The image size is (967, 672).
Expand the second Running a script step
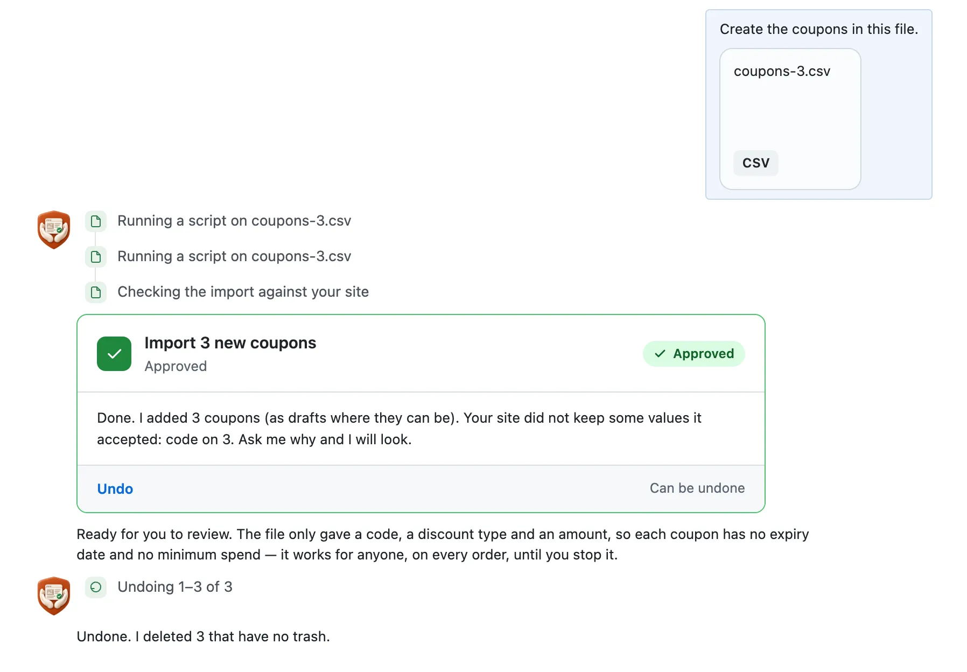click(x=234, y=256)
